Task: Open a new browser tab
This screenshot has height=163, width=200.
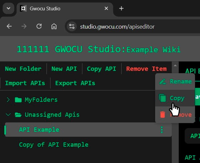Action: tap(121, 8)
